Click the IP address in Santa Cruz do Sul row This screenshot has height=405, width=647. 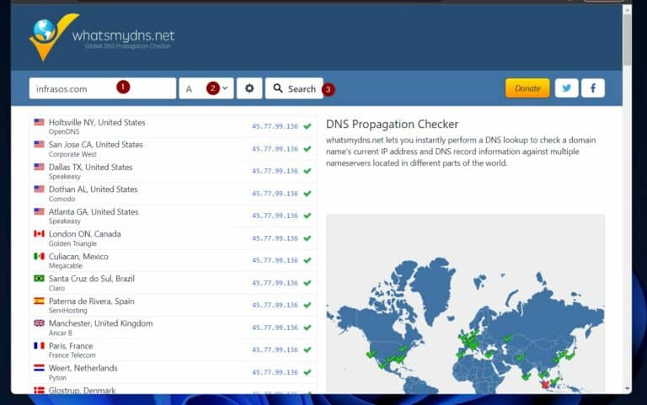click(x=275, y=283)
